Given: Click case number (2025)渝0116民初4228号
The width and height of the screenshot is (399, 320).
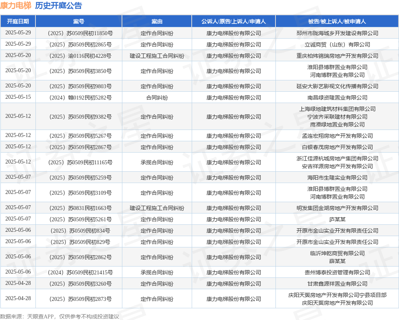Looking at the screenshot, I should coord(80,56).
